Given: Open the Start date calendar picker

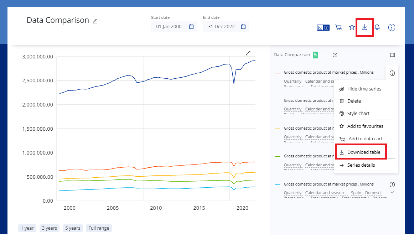Looking at the screenshot, I should point(191,27).
